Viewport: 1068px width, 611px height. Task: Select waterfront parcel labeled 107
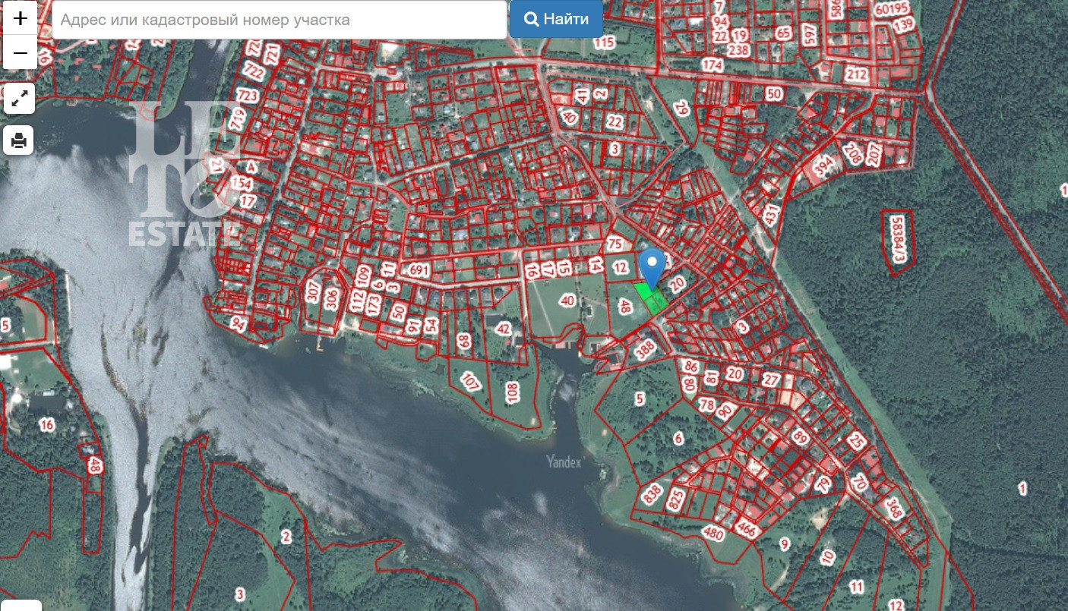470,382
